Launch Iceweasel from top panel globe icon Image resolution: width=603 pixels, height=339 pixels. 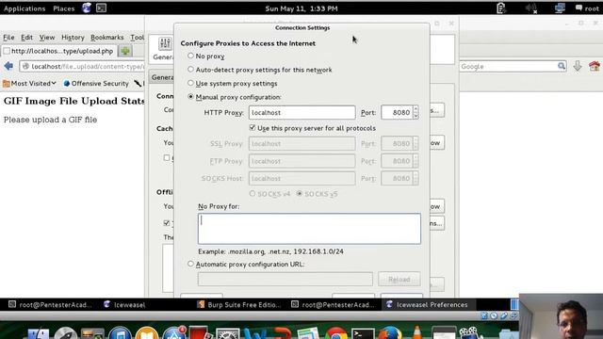pos(87,8)
